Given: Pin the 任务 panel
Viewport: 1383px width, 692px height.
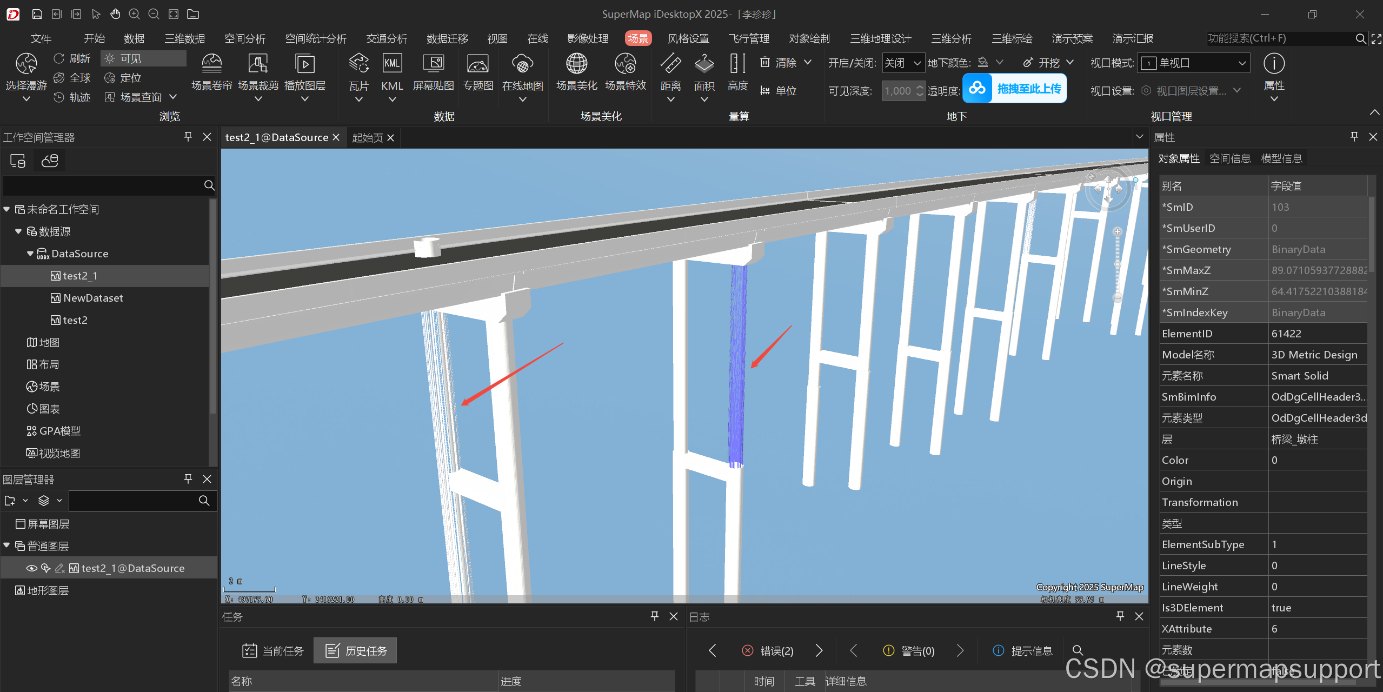Looking at the screenshot, I should pyautogui.click(x=655, y=616).
